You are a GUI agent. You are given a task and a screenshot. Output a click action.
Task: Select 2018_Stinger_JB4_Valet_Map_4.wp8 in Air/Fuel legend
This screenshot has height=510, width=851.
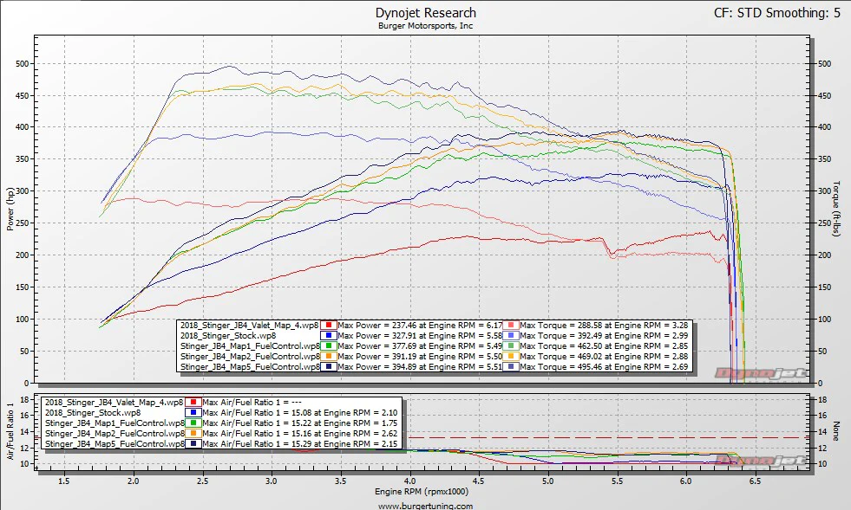(x=114, y=402)
